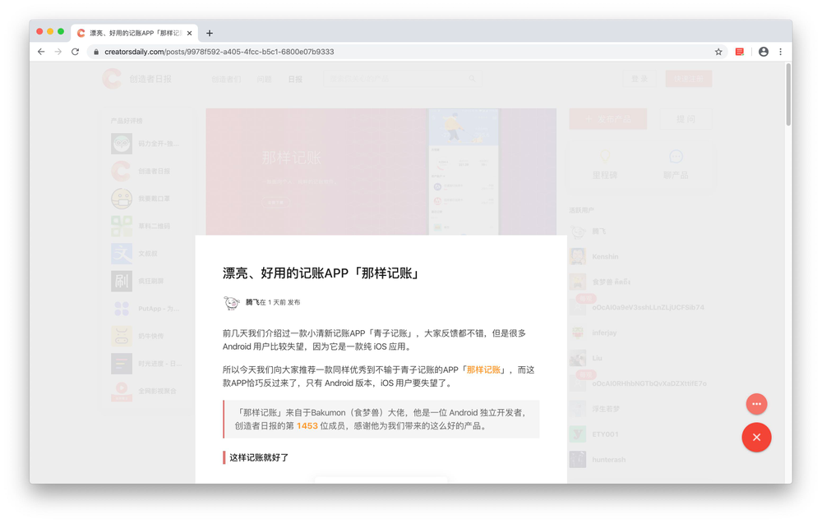Close the 那样记账 browser tab

189,33
